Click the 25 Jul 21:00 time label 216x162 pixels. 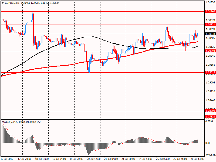point(180,159)
